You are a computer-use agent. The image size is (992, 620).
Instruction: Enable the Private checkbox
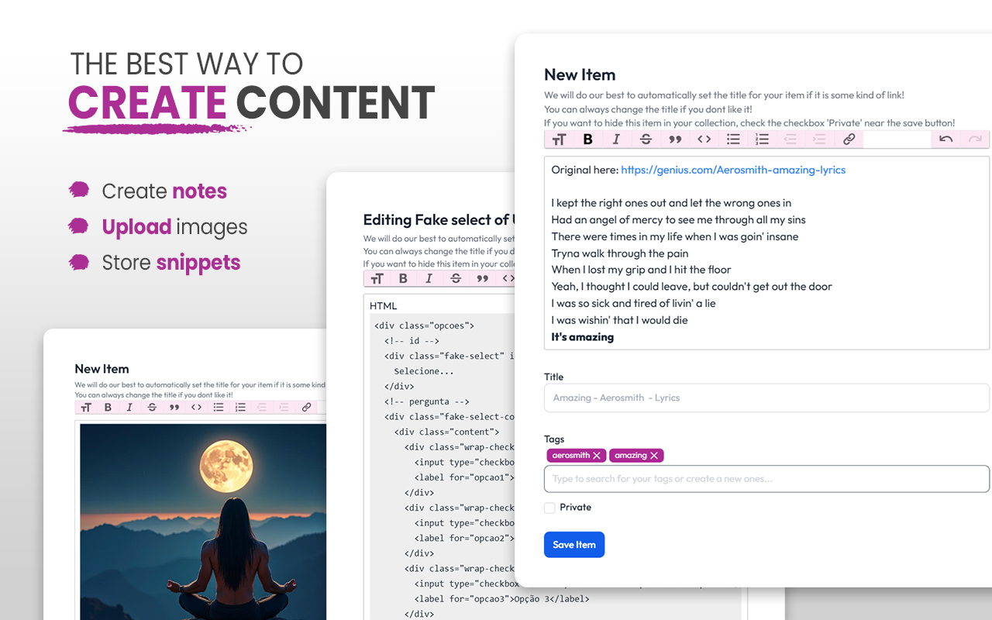pos(549,508)
